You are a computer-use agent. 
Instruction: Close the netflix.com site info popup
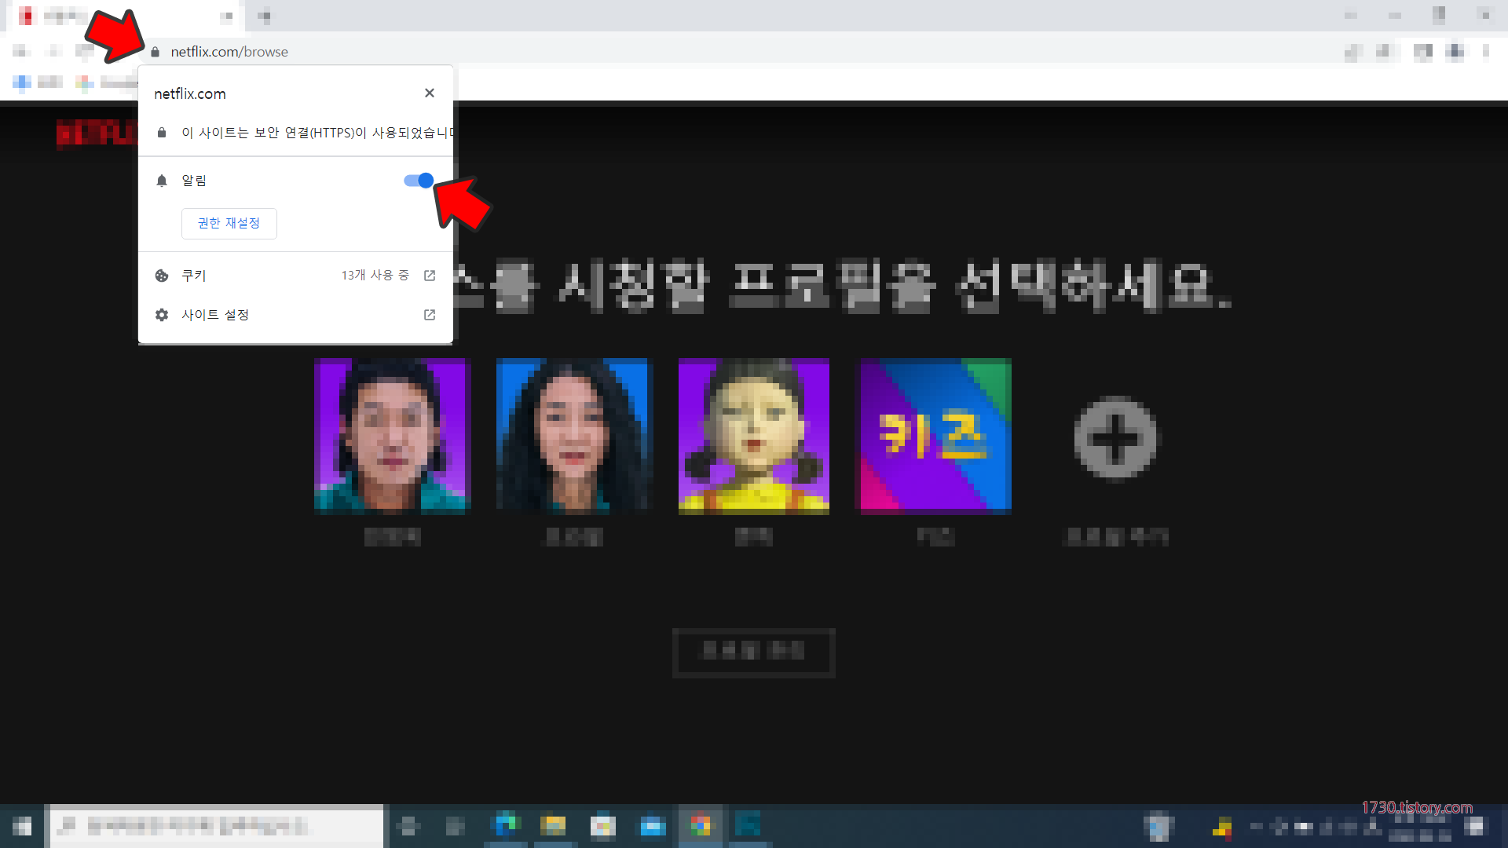click(x=429, y=93)
